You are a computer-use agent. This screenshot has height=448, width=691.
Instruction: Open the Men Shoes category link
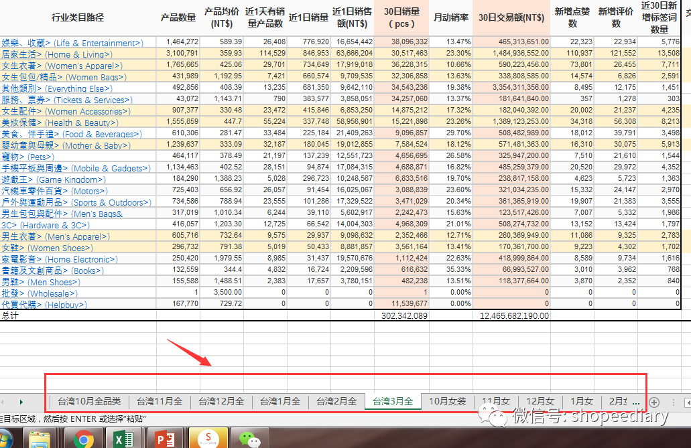(41, 282)
